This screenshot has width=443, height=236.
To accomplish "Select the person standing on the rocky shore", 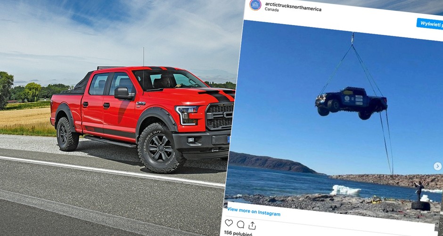I will pyautogui.click(x=418, y=191).
